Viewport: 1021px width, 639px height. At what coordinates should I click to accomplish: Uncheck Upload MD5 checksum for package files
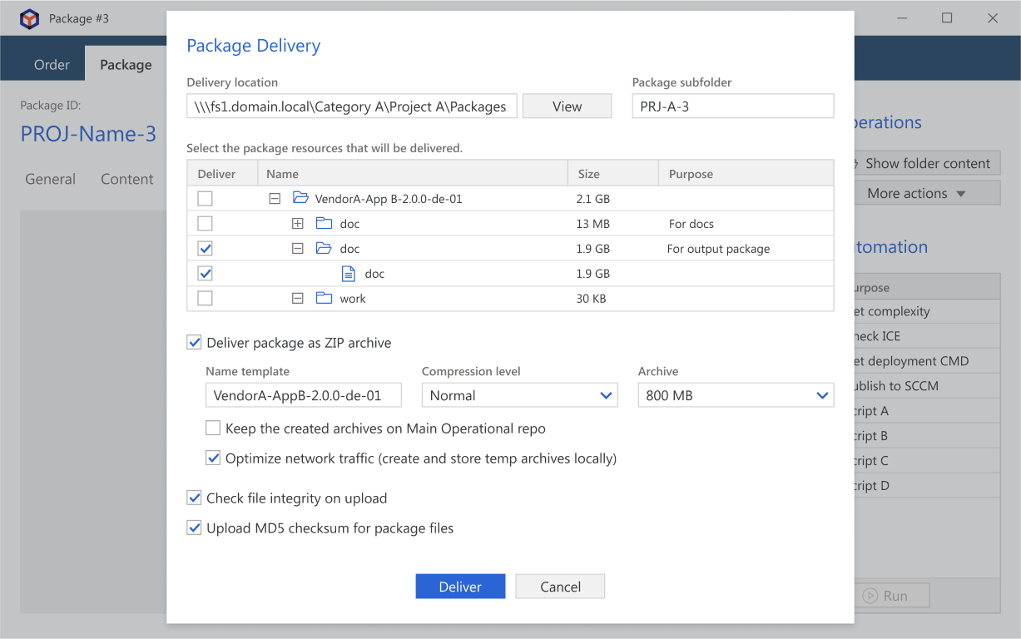pyautogui.click(x=195, y=528)
